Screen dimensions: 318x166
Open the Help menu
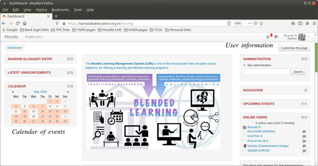tap(90, 10)
